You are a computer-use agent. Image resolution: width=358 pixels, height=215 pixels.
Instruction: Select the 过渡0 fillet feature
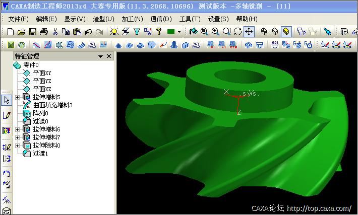(41, 121)
